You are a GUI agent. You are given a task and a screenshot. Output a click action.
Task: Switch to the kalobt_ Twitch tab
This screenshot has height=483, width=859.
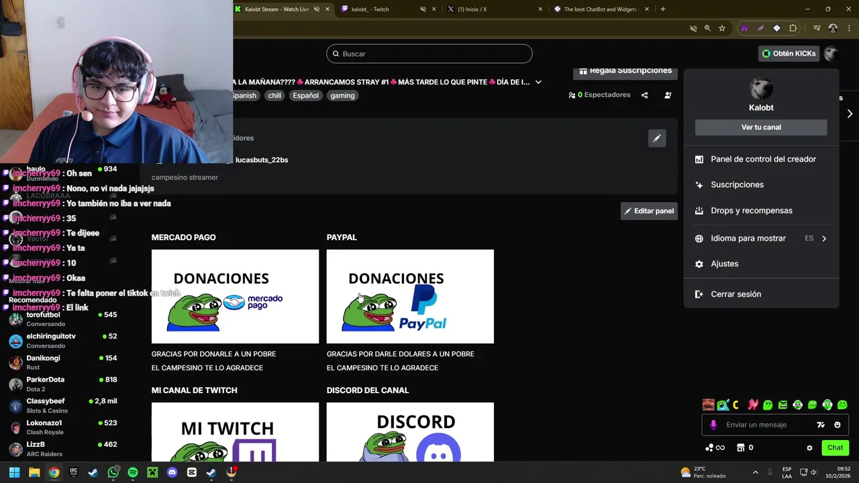(387, 9)
